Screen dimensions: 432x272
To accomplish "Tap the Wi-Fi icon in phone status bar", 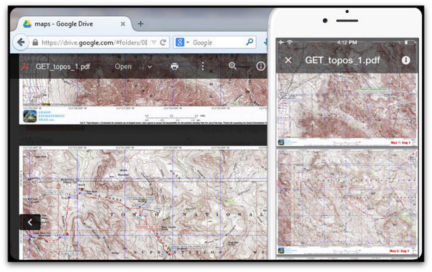I will [290, 42].
